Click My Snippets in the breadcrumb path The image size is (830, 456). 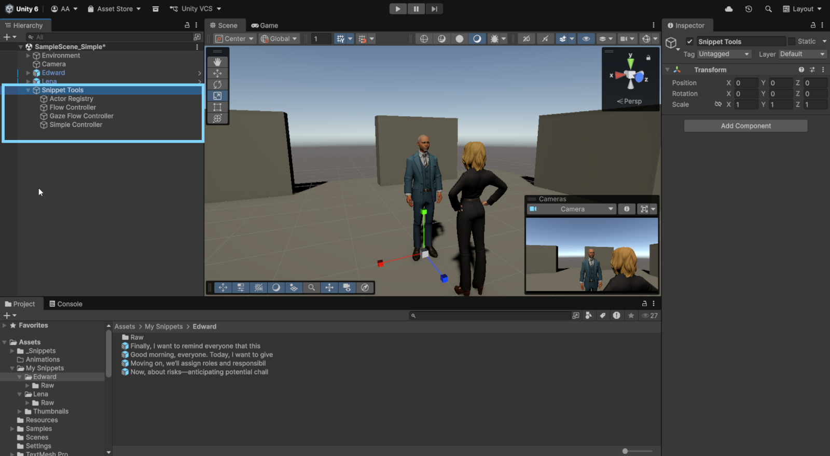click(x=163, y=327)
